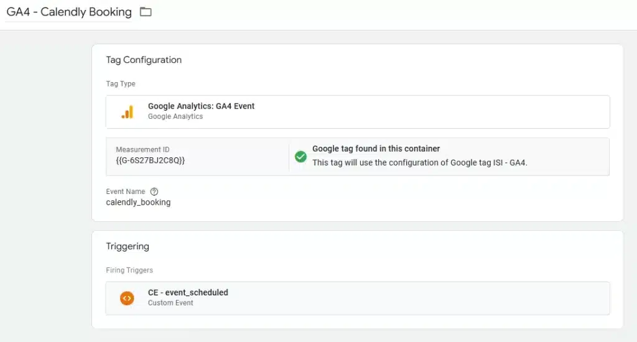Select the Measurement ID value {{G-6S27BJ2C8Q}}
Image resolution: width=637 pixels, height=342 pixels.
(151, 160)
